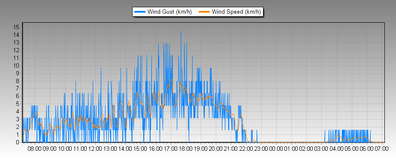This screenshot has height=158, width=396.
Task: Click the 16:00 time axis label
Action: pyautogui.click(x=155, y=149)
